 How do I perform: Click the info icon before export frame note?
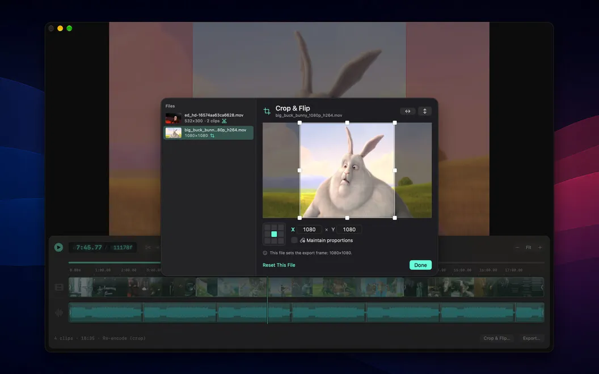pos(265,253)
